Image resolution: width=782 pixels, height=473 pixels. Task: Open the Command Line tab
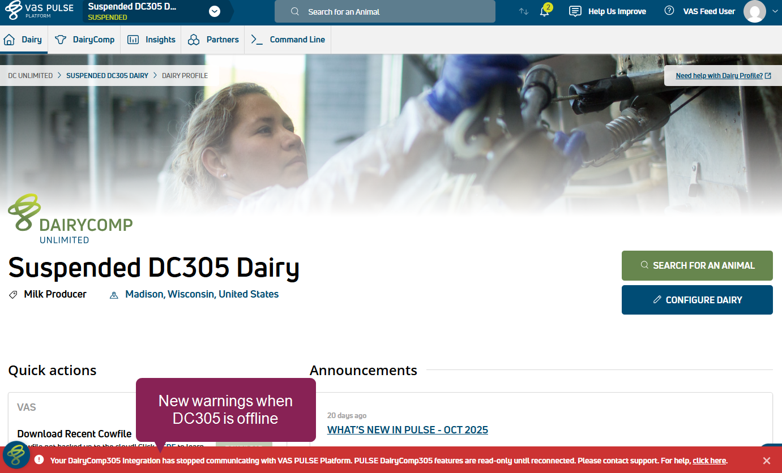(x=288, y=40)
